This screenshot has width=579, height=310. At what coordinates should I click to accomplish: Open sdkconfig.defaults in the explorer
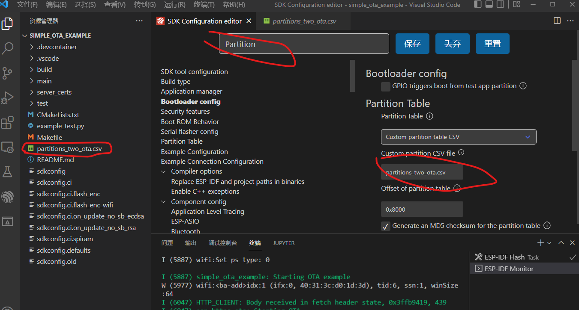point(64,250)
